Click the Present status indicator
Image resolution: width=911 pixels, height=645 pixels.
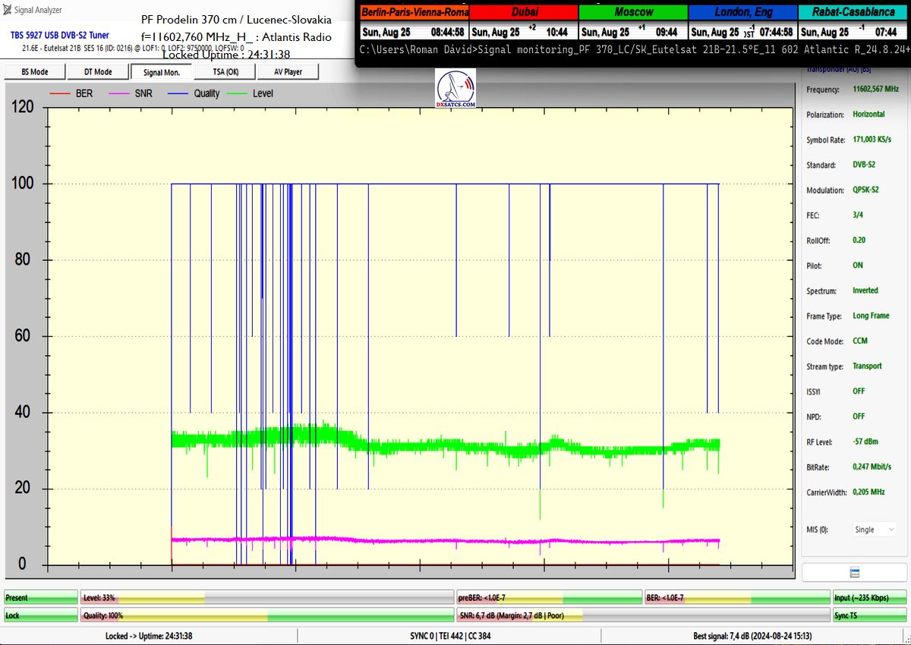click(41, 598)
